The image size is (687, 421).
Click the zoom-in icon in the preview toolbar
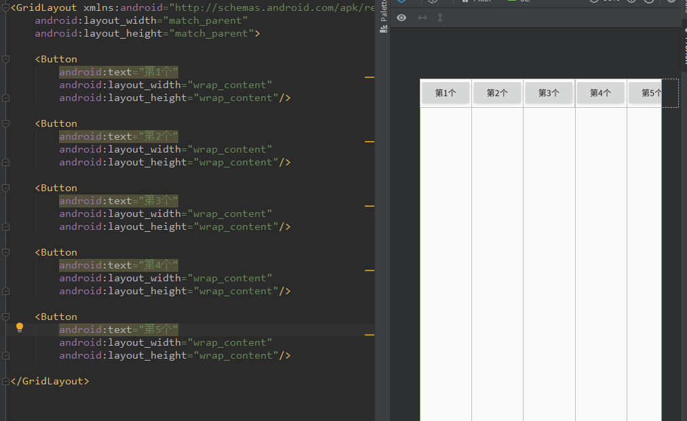[631, 2]
